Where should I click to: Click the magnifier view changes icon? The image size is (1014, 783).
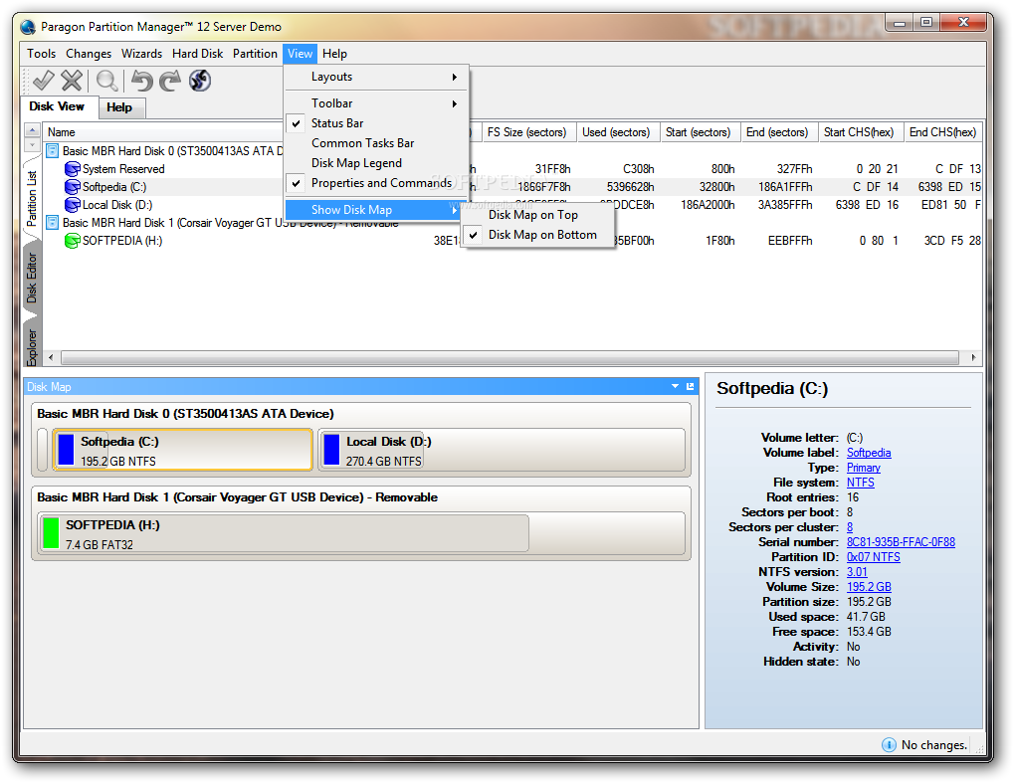click(107, 81)
